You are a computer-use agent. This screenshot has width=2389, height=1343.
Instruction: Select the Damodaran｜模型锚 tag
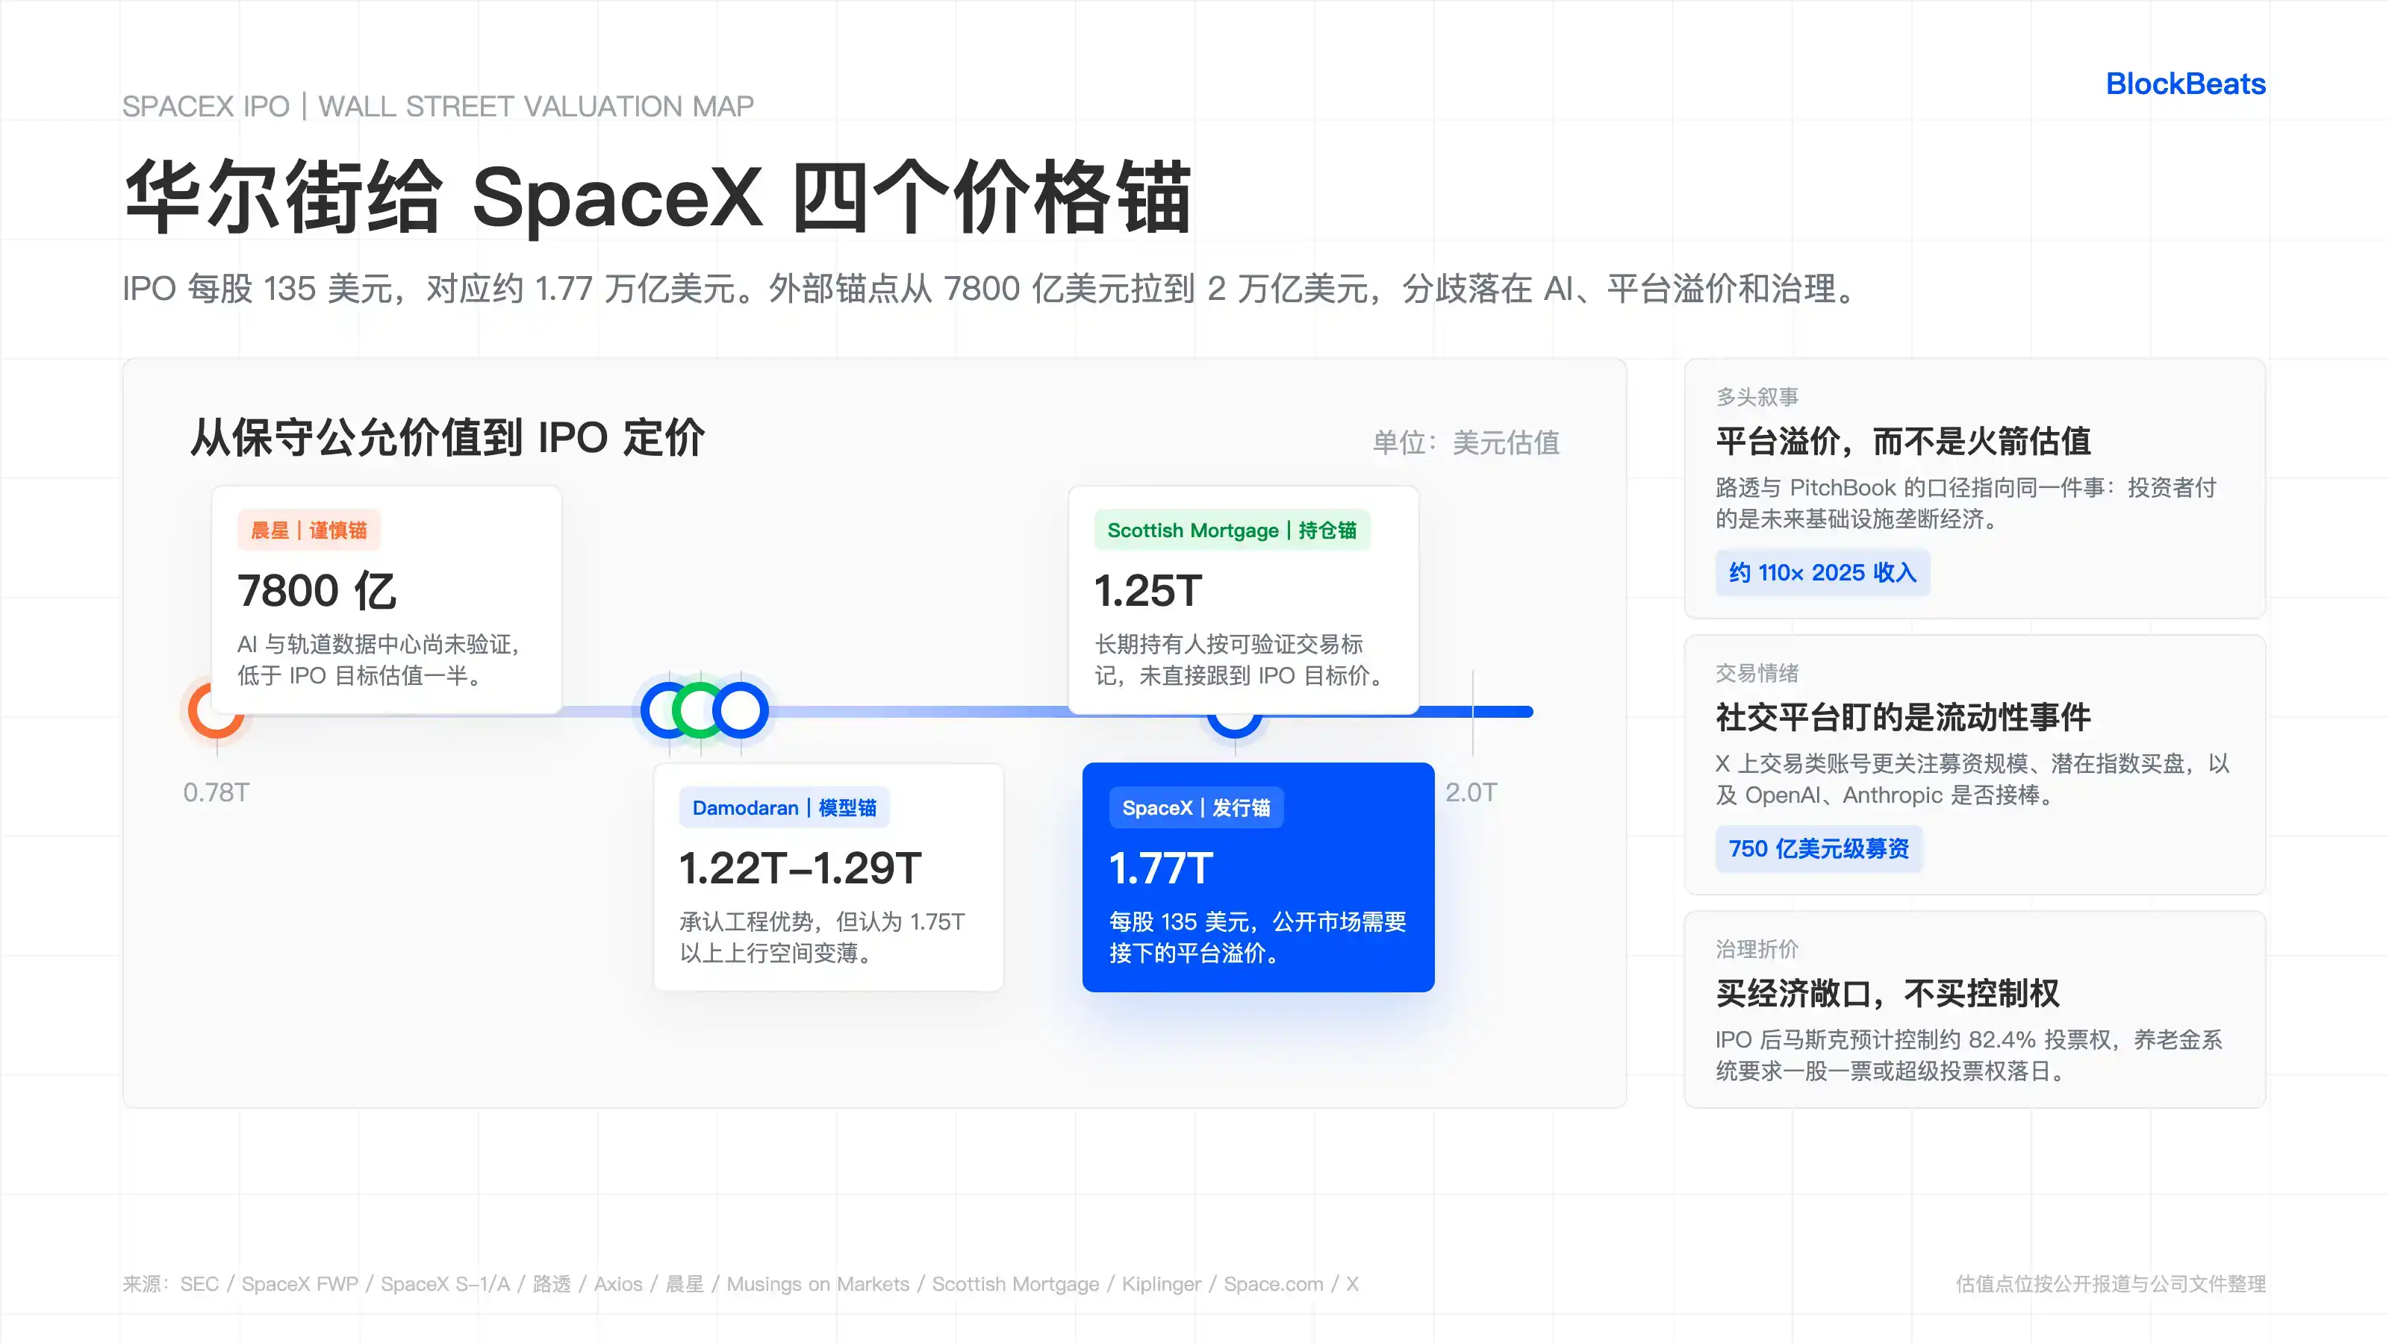(785, 807)
